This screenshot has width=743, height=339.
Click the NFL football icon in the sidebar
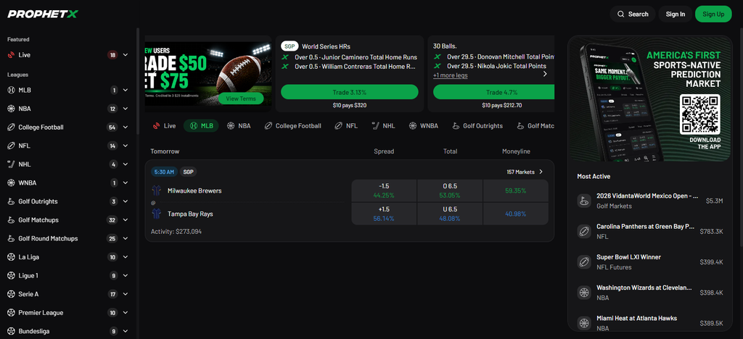(x=12, y=146)
